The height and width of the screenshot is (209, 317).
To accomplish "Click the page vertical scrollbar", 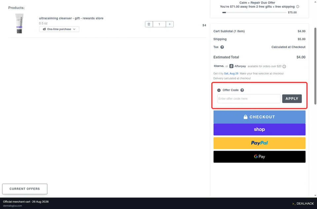I will pos(315,66).
